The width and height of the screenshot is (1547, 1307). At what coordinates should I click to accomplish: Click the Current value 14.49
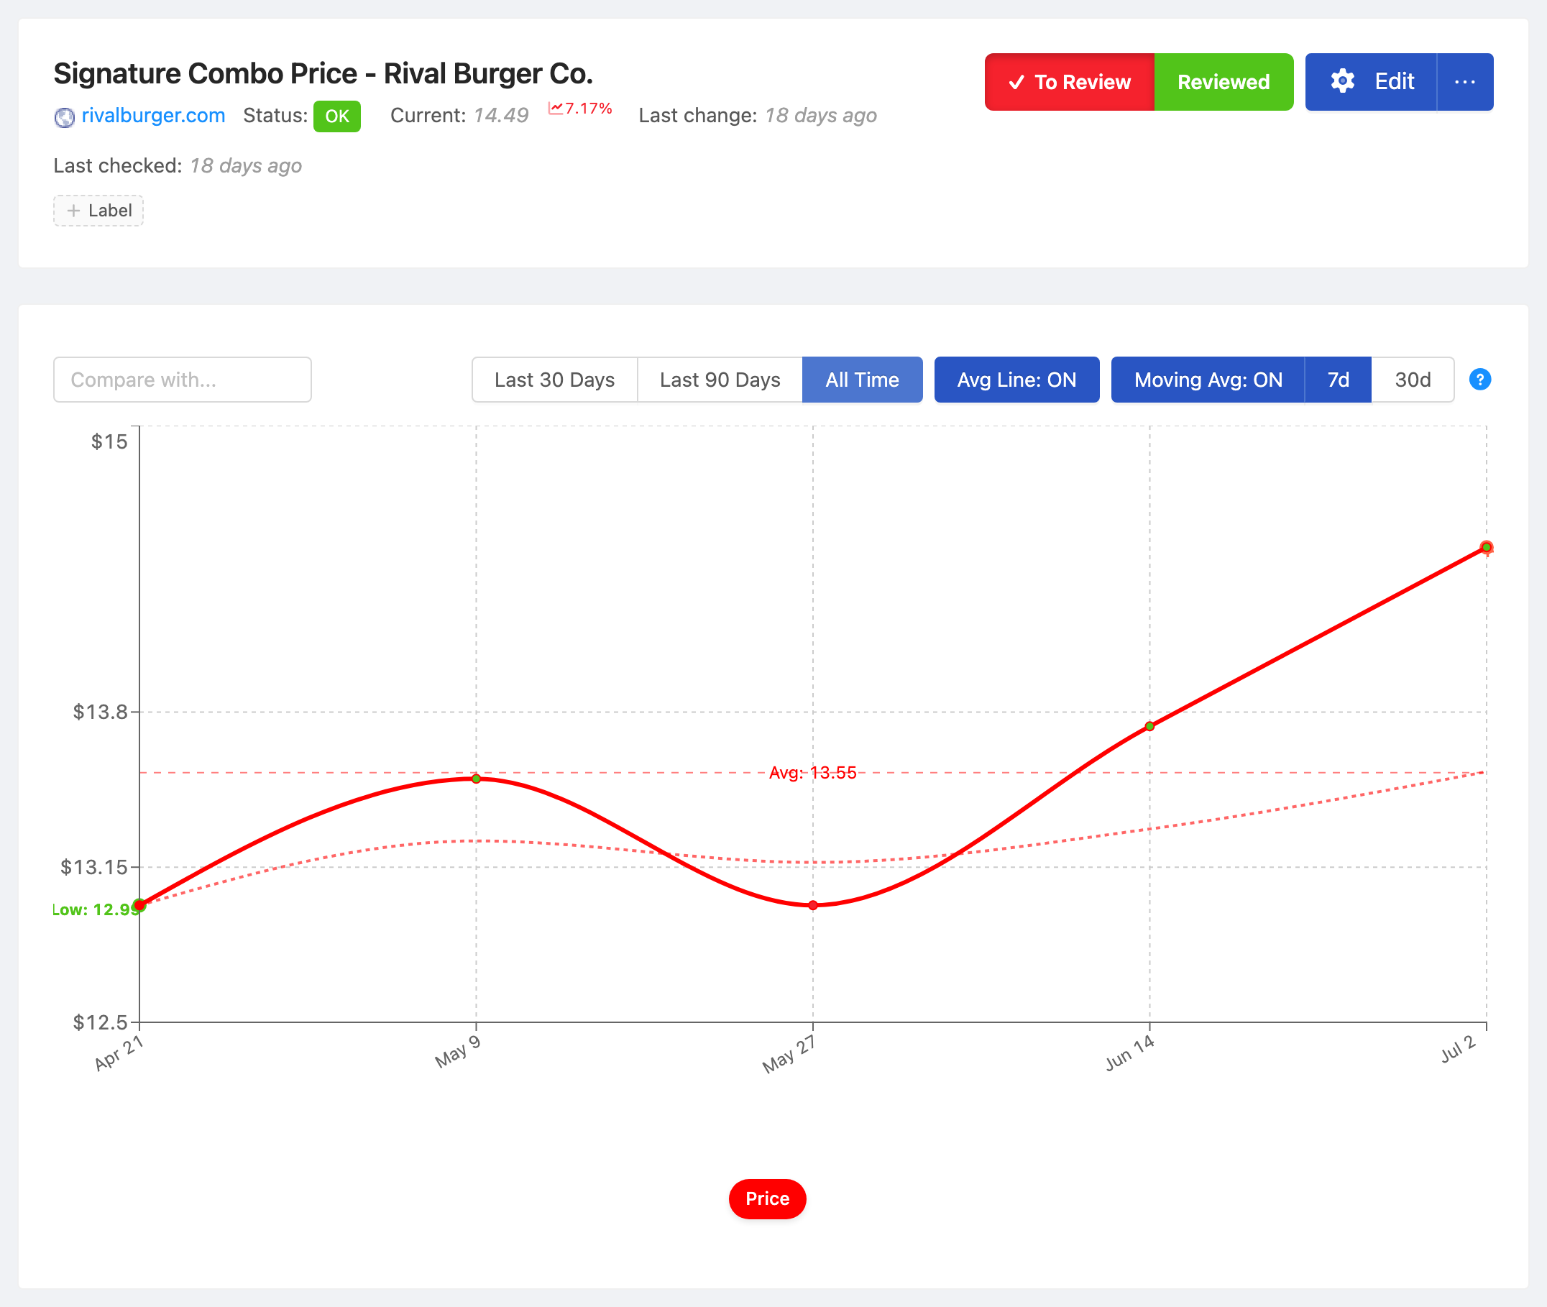tap(501, 116)
